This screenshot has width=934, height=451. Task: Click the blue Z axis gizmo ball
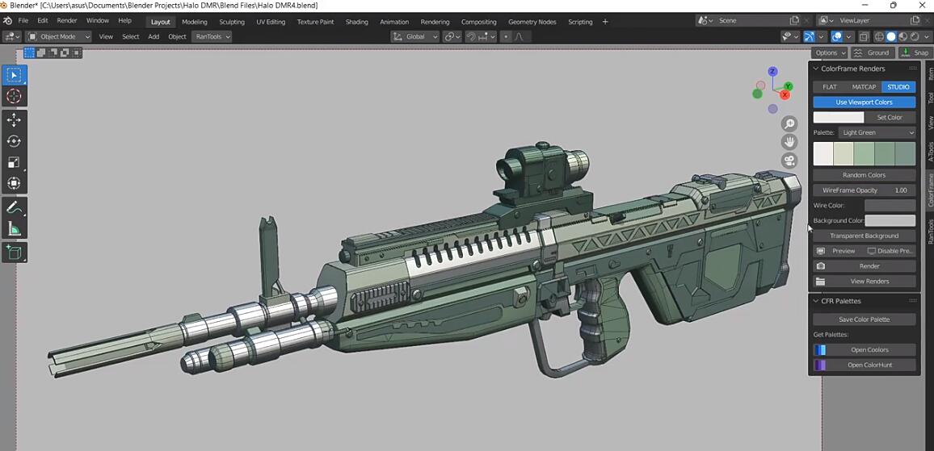coord(772,71)
